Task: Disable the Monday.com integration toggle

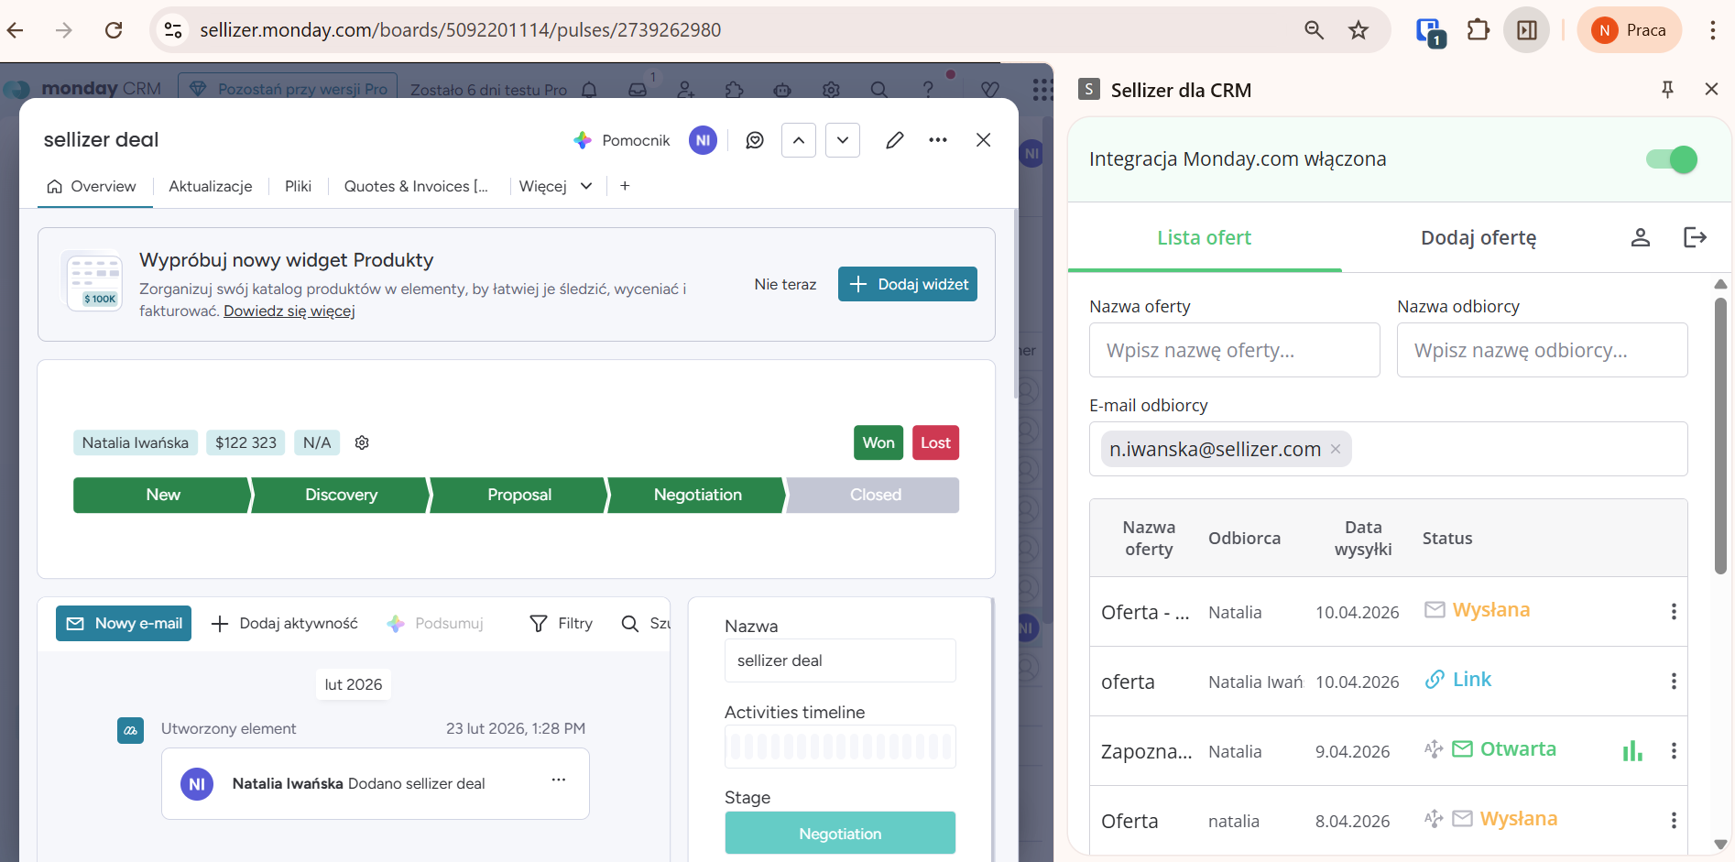Action: coord(1672,159)
